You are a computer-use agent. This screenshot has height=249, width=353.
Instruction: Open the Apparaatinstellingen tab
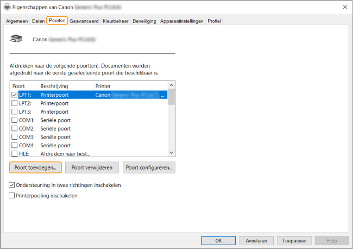click(x=182, y=21)
